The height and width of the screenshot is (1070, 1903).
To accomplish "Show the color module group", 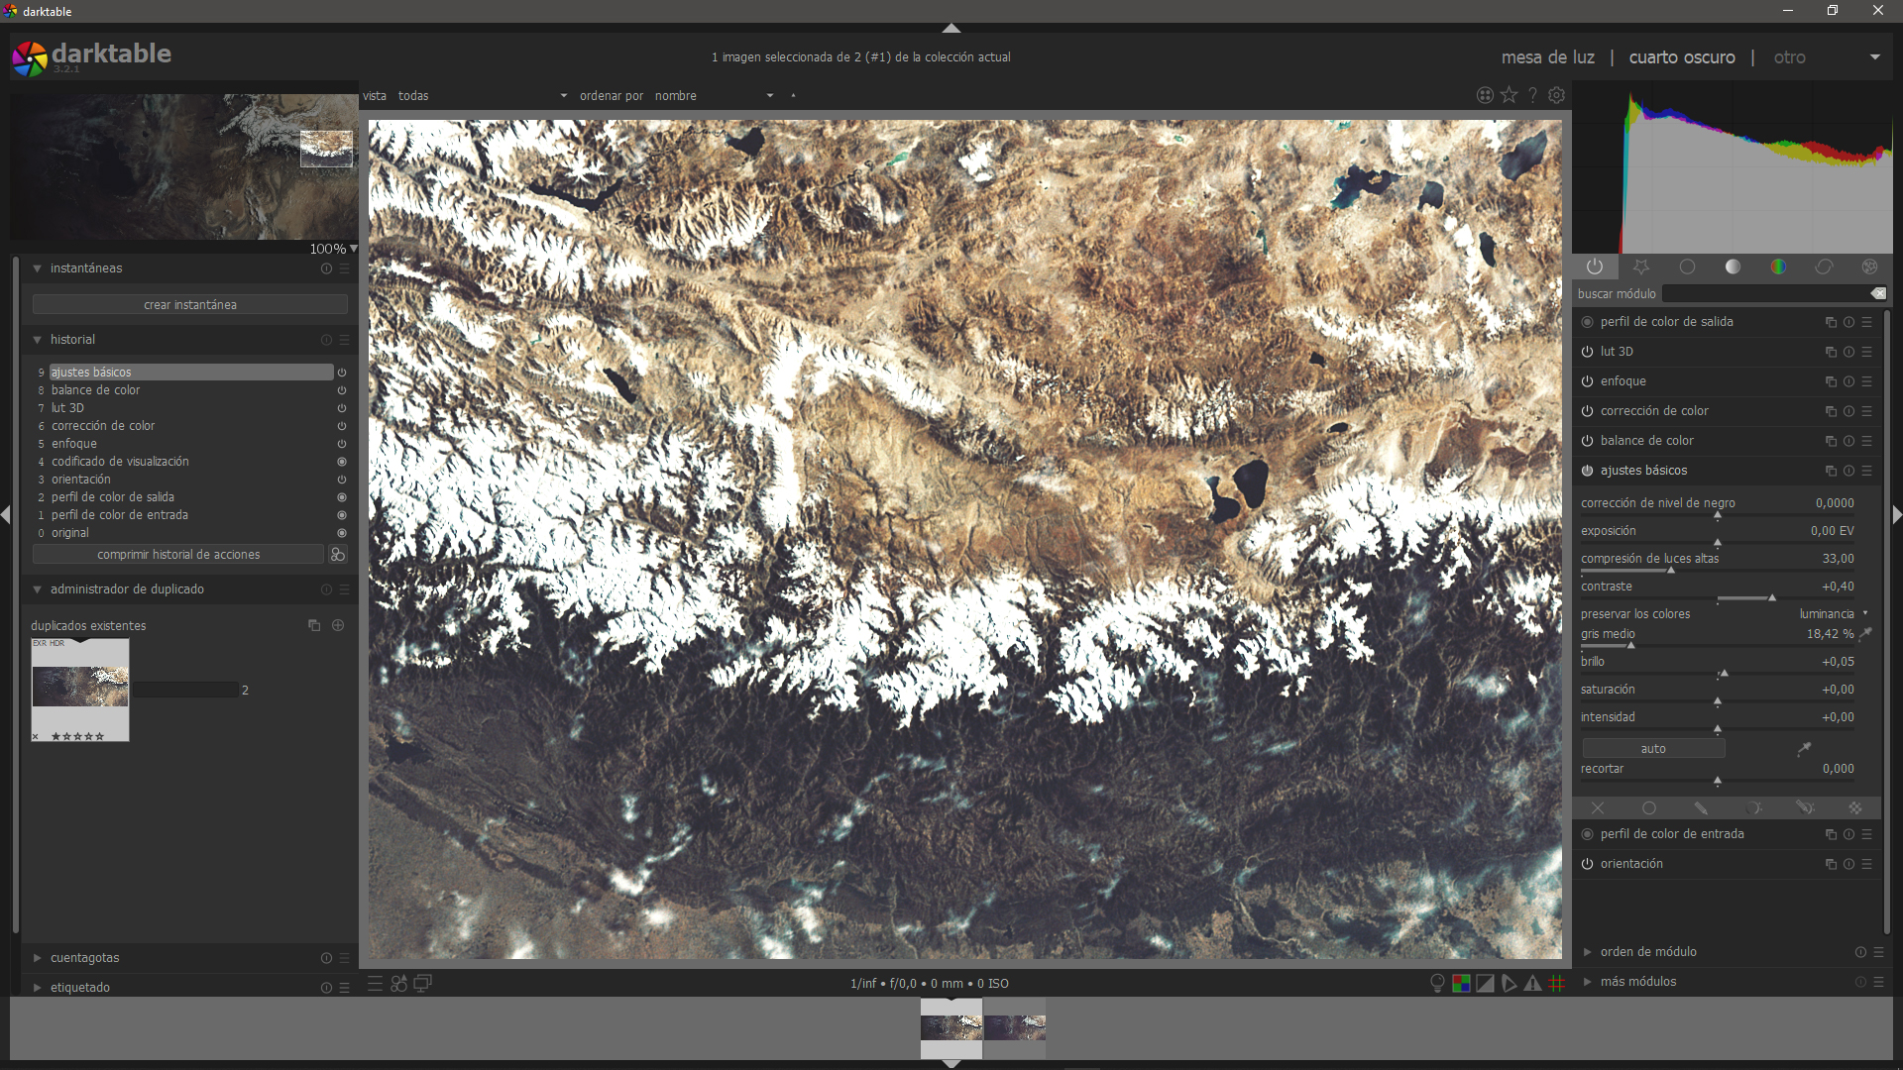I will [x=1778, y=267].
